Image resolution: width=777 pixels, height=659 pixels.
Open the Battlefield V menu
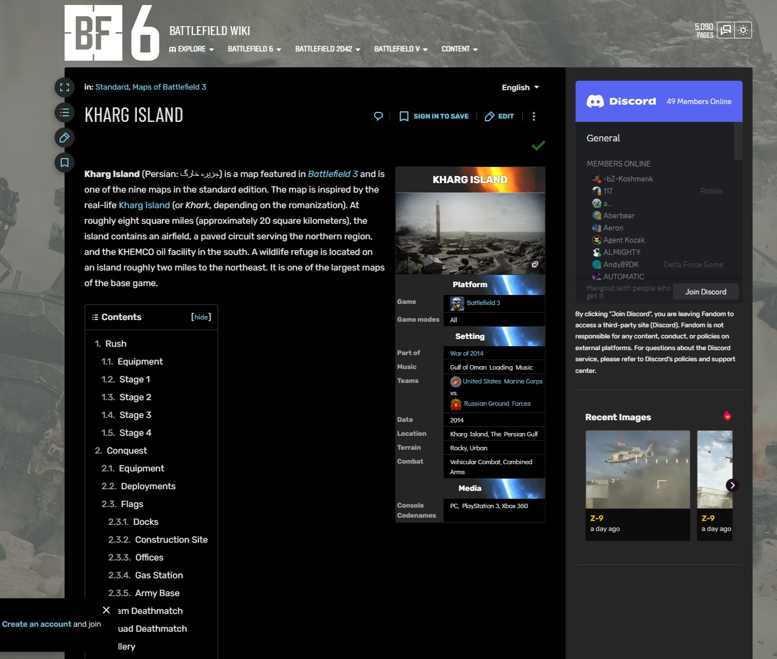pyautogui.click(x=401, y=49)
